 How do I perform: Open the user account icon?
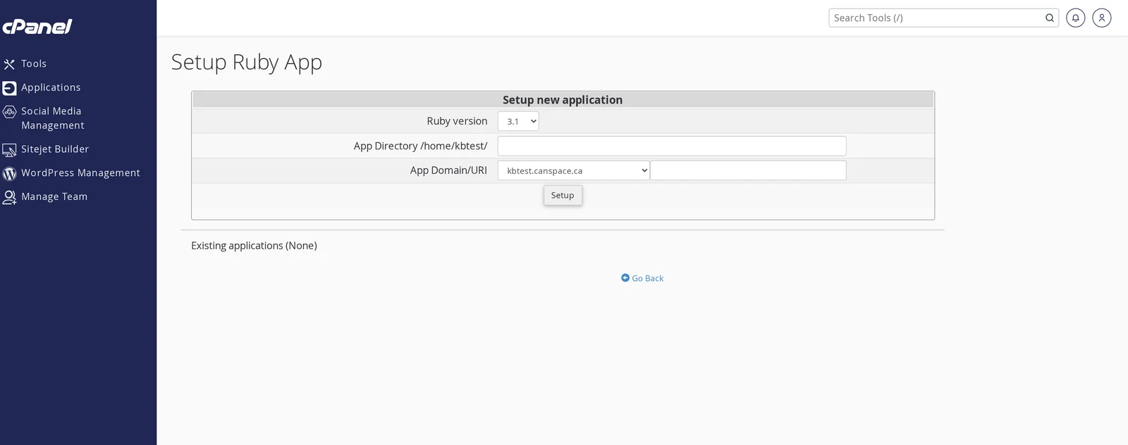(1102, 18)
